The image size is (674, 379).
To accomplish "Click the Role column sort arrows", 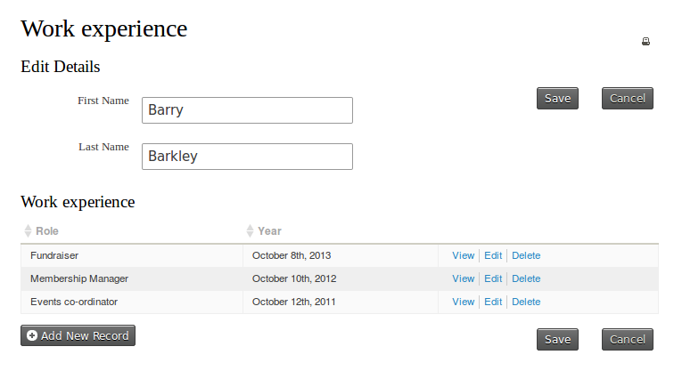I will click(28, 231).
